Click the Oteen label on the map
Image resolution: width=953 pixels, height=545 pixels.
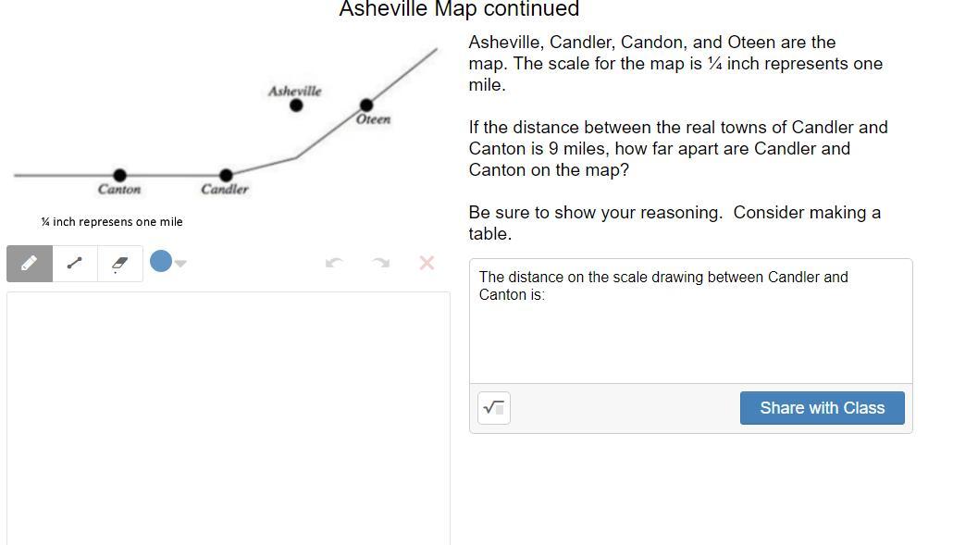tap(372, 118)
